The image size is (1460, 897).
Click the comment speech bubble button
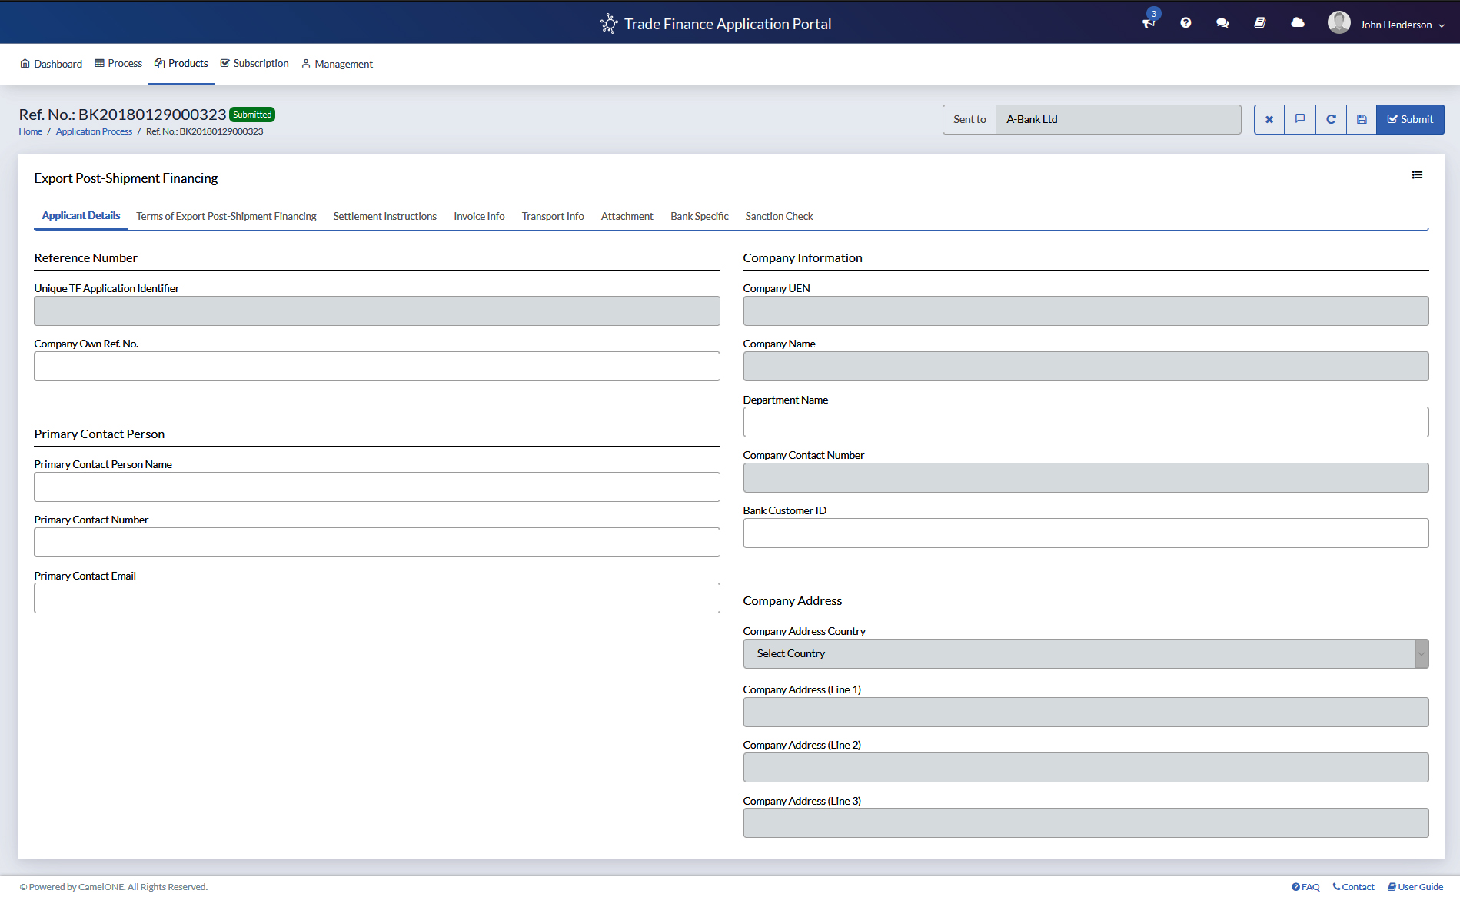[1300, 119]
